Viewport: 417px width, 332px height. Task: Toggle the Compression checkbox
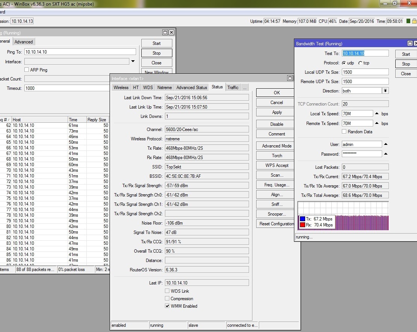tap(167, 298)
